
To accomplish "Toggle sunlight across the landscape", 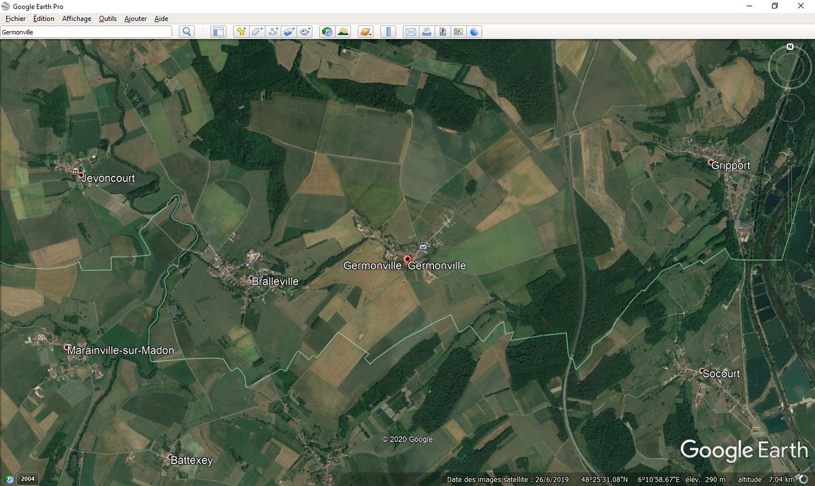I will point(343,32).
